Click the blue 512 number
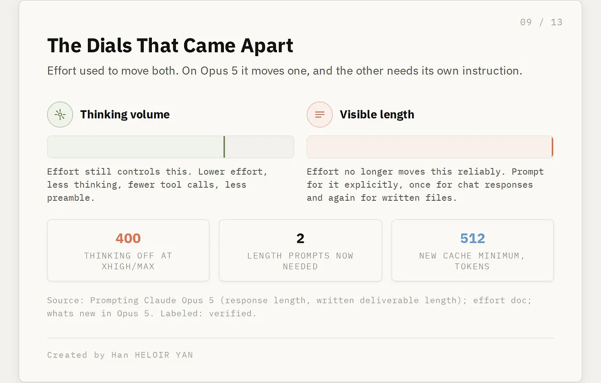This screenshot has height=383, width=601. [x=473, y=238]
